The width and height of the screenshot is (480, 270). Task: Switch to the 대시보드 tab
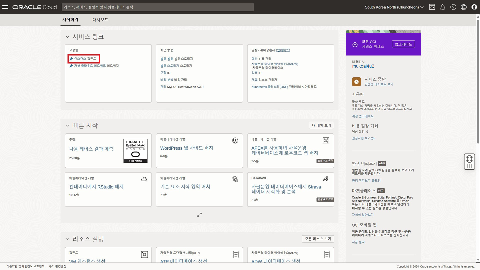(x=100, y=20)
